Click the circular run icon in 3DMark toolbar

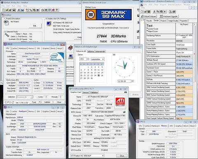point(42,10)
